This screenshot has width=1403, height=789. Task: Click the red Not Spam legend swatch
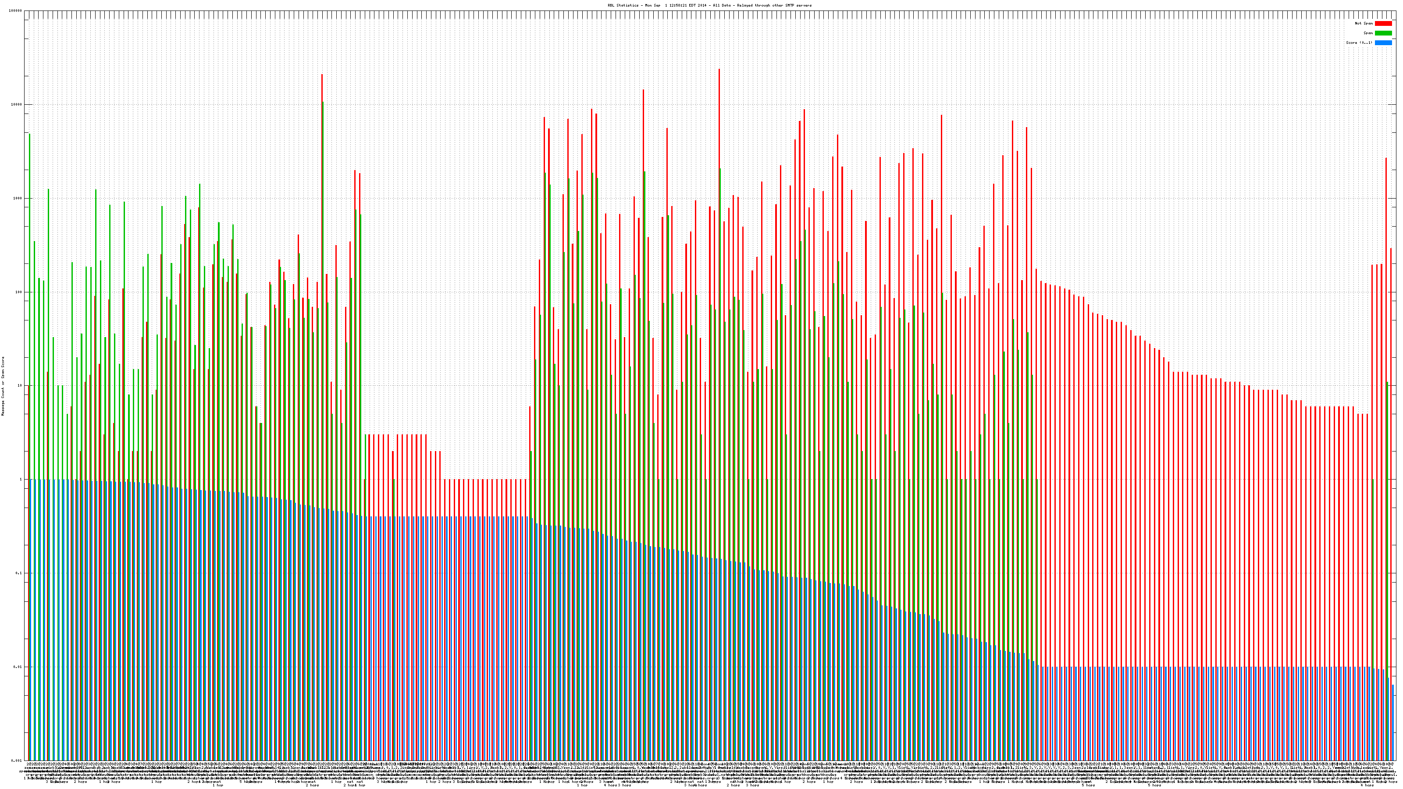click(1383, 23)
